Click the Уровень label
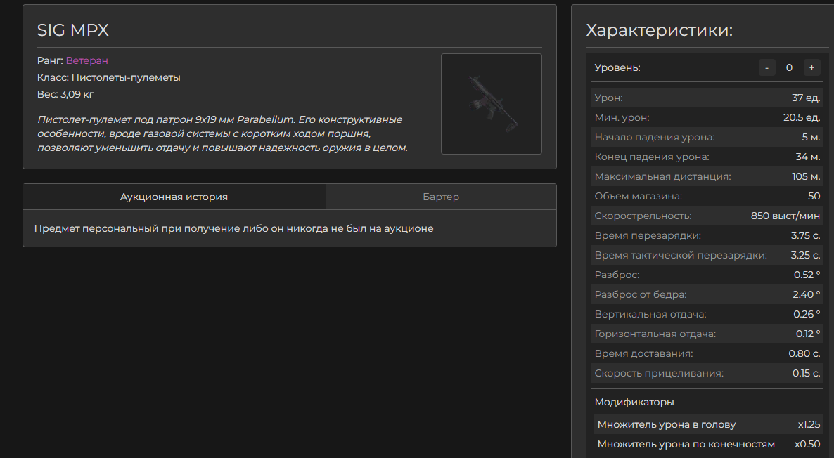Screen dimensions: 834x458 617,68
